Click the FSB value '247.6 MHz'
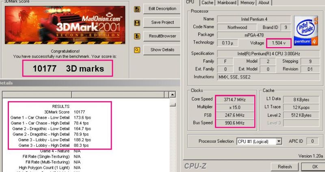Viewport: 325px width, 172px height. coord(235,115)
